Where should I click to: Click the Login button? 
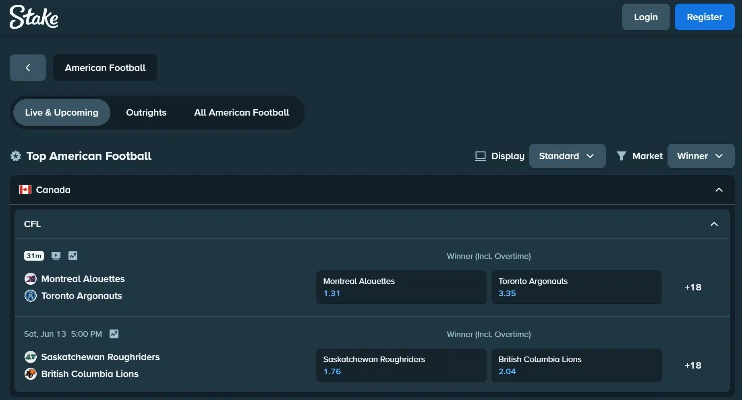646,17
